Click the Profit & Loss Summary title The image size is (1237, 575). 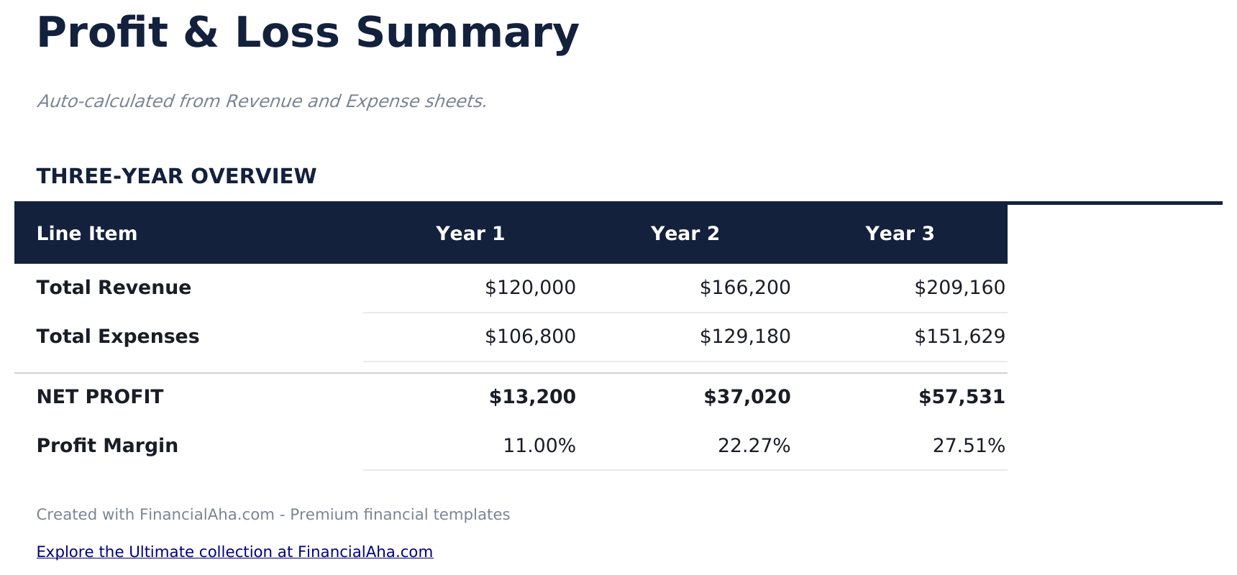click(307, 33)
